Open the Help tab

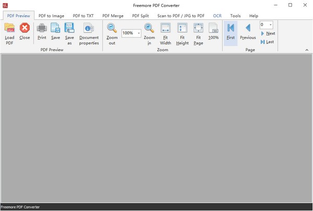[x=254, y=16]
